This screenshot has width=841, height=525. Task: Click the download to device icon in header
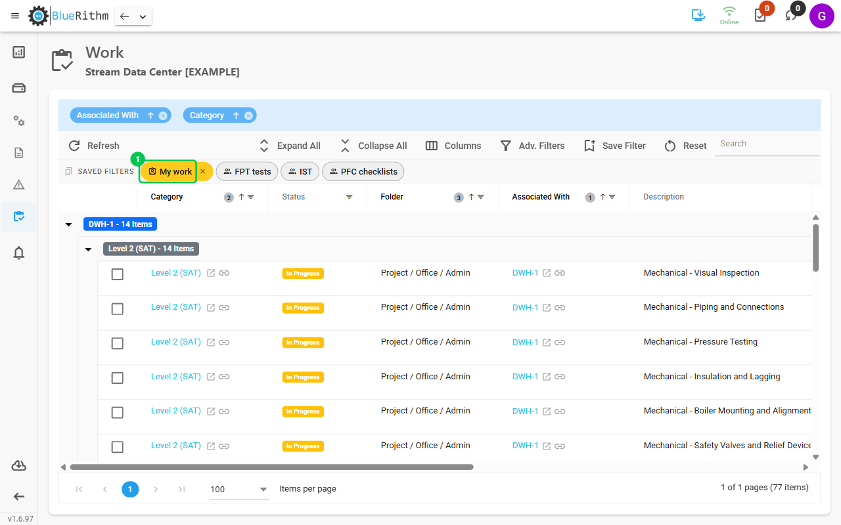(x=698, y=15)
